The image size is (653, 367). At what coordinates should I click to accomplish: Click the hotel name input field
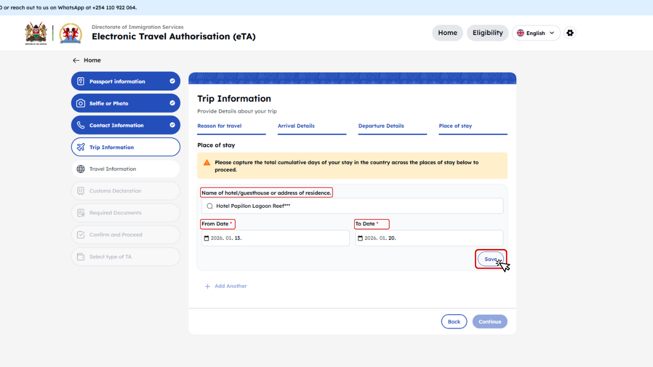(x=354, y=206)
